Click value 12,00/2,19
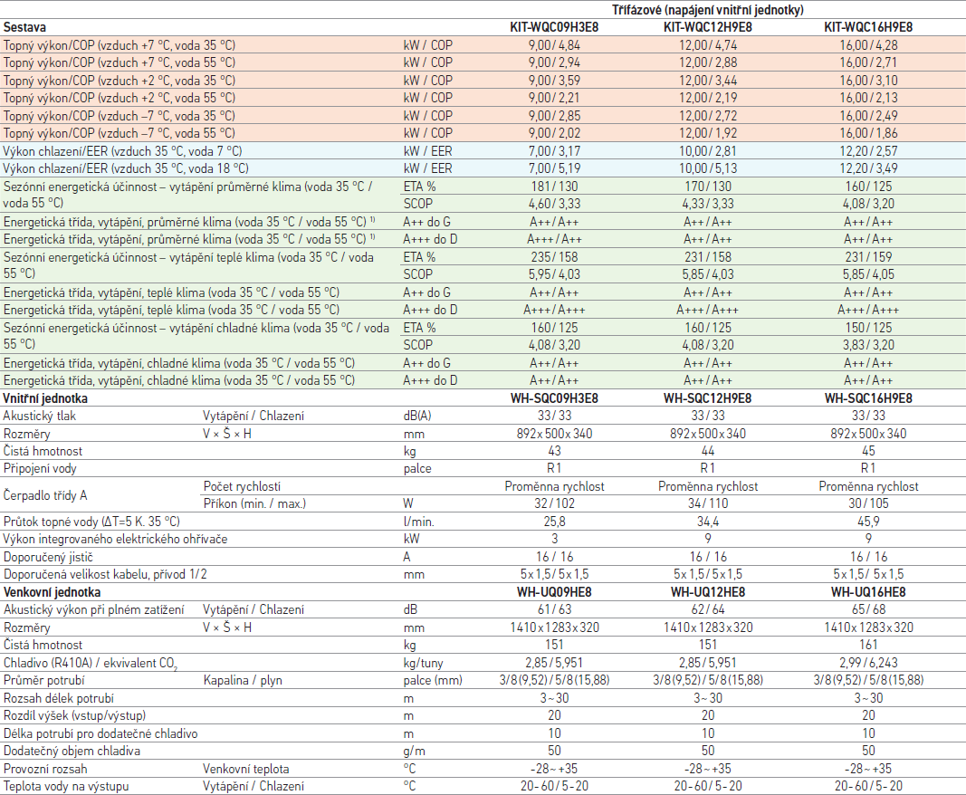The image size is (966, 795). [x=707, y=98]
